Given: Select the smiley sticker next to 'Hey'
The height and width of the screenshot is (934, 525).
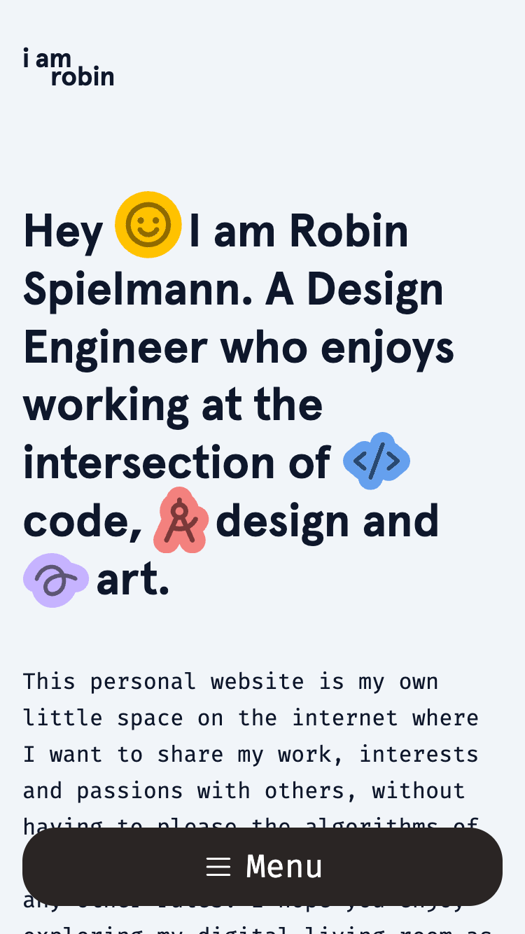Looking at the screenshot, I should point(148,225).
